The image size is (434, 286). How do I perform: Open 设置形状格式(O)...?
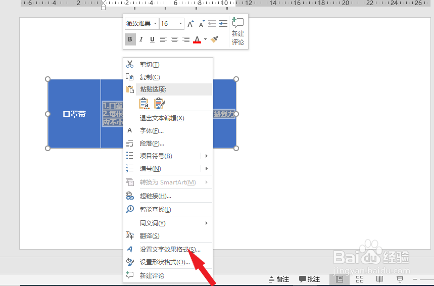[x=168, y=262]
